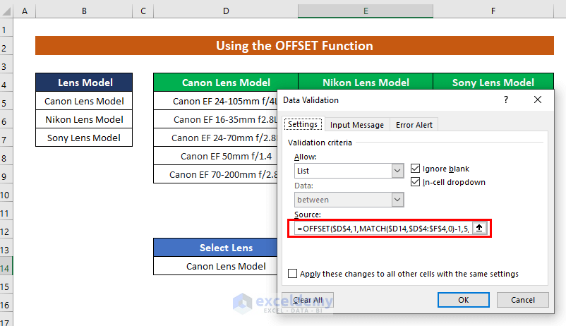Switch to the Error Alert tab
The image size is (566, 326).
coord(414,125)
